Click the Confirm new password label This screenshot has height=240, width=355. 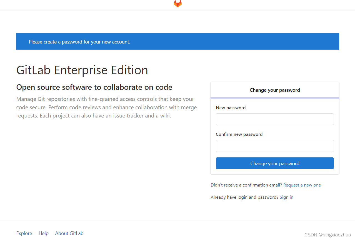[x=239, y=134]
